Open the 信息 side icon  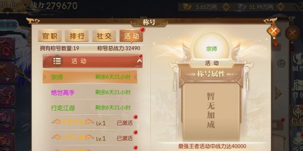click(297, 115)
